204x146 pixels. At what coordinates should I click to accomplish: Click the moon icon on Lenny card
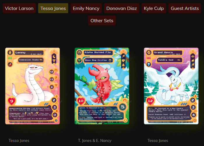coord(54,57)
